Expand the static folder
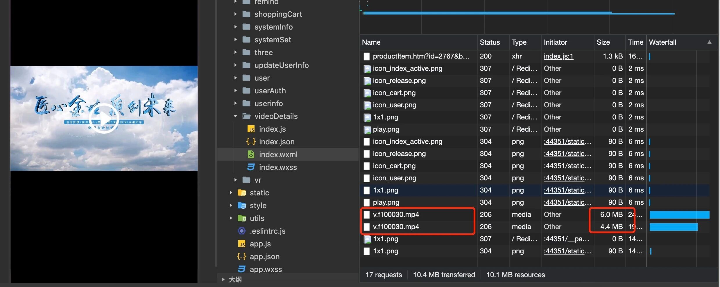The image size is (720, 287). click(x=231, y=192)
